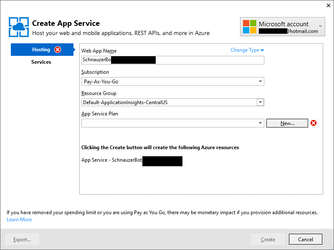
Task: Open the Microsoft account dropdown chevron
Action: pos(320,26)
